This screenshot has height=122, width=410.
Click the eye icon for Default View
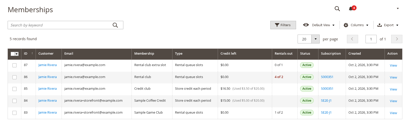pos(306,25)
